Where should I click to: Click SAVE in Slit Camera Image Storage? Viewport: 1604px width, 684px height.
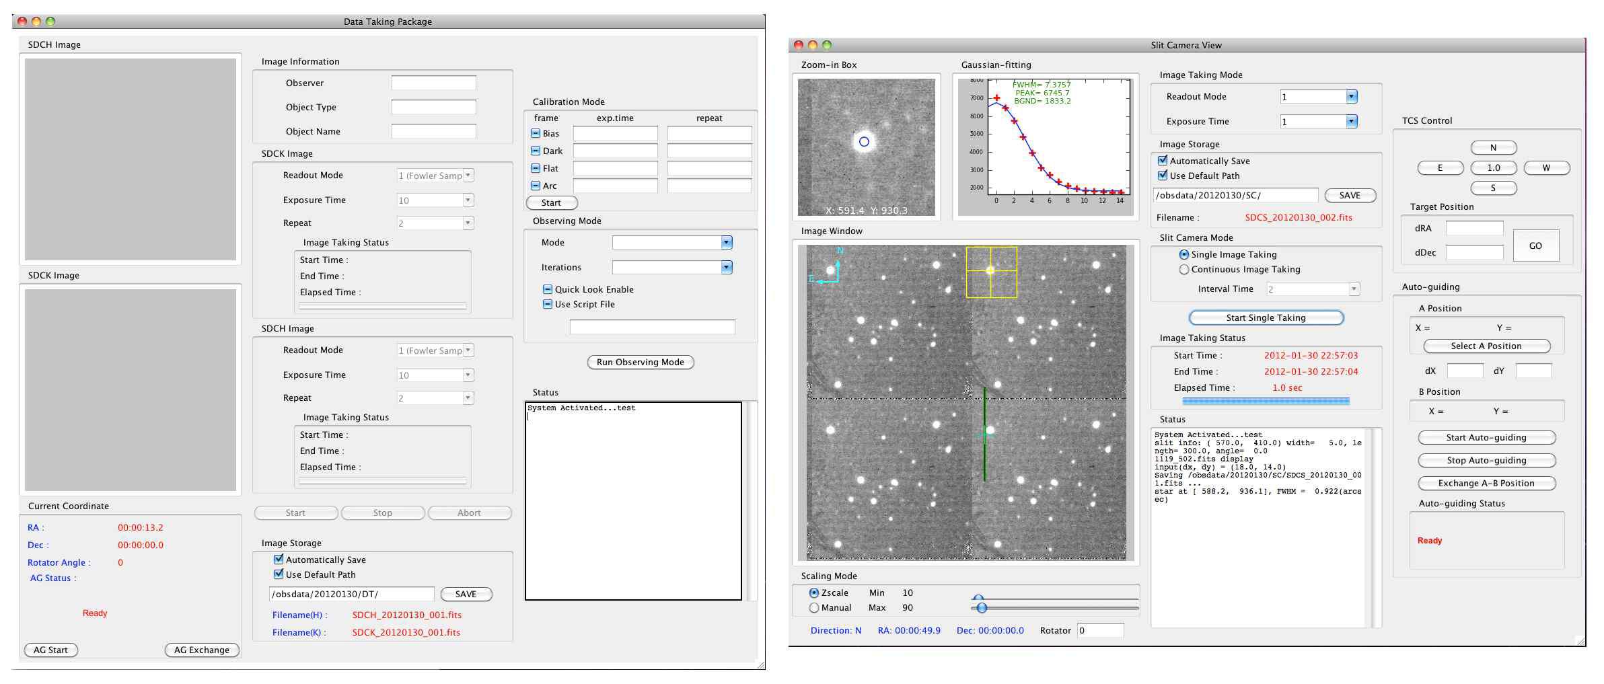[x=1350, y=195]
